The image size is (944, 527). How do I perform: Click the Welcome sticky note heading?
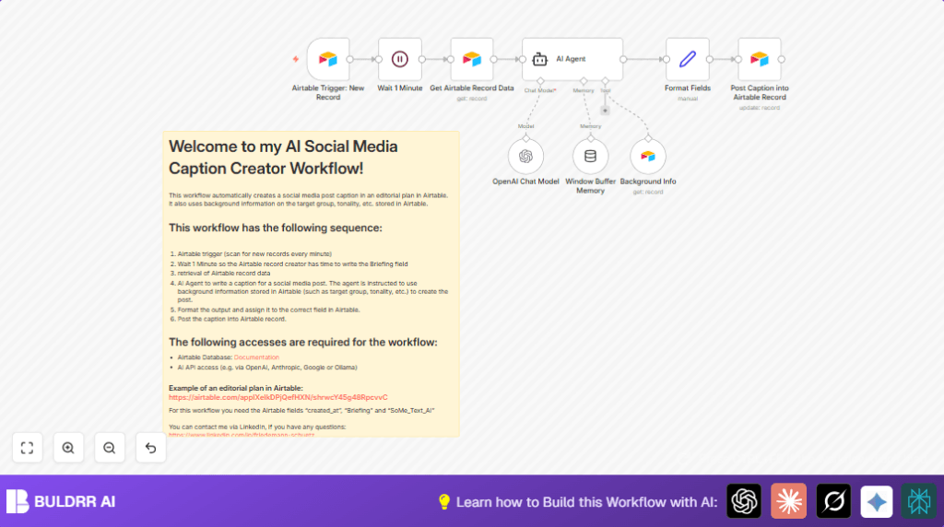(283, 158)
